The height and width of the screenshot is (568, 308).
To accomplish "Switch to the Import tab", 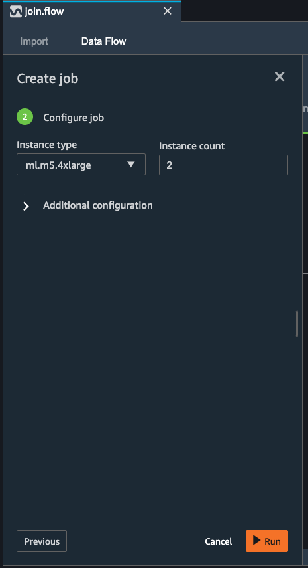I will point(34,41).
